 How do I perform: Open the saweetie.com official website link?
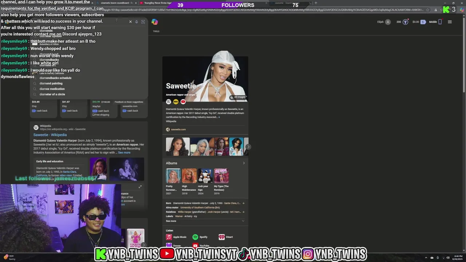click(178, 130)
